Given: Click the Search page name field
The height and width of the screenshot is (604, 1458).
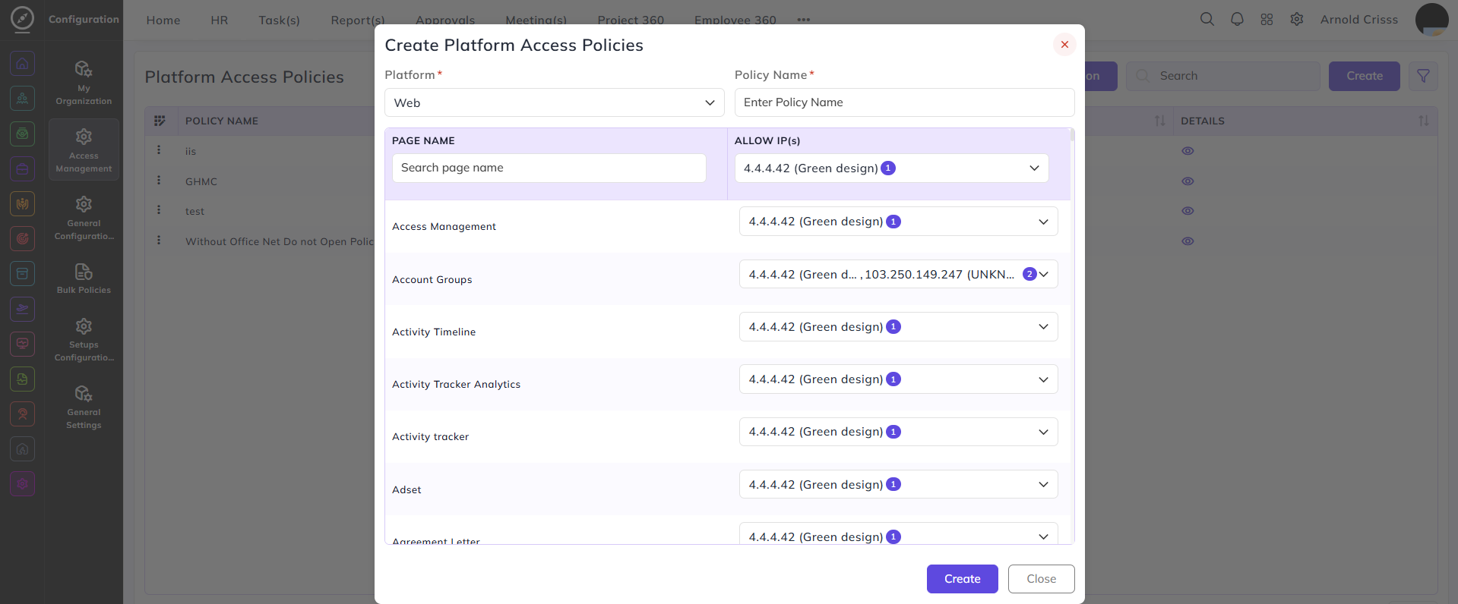Looking at the screenshot, I should coord(549,168).
